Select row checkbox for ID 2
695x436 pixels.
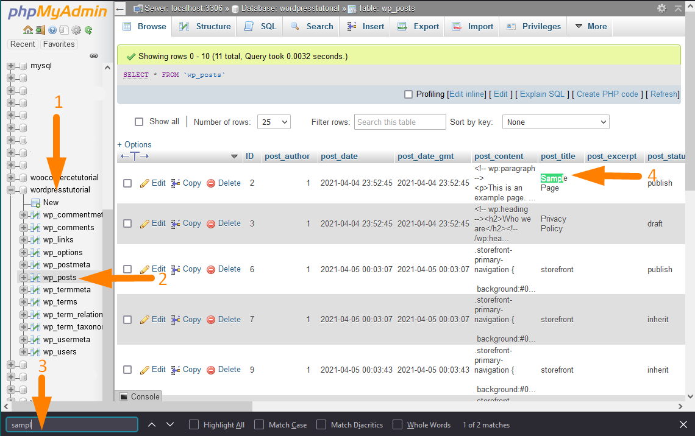127,183
